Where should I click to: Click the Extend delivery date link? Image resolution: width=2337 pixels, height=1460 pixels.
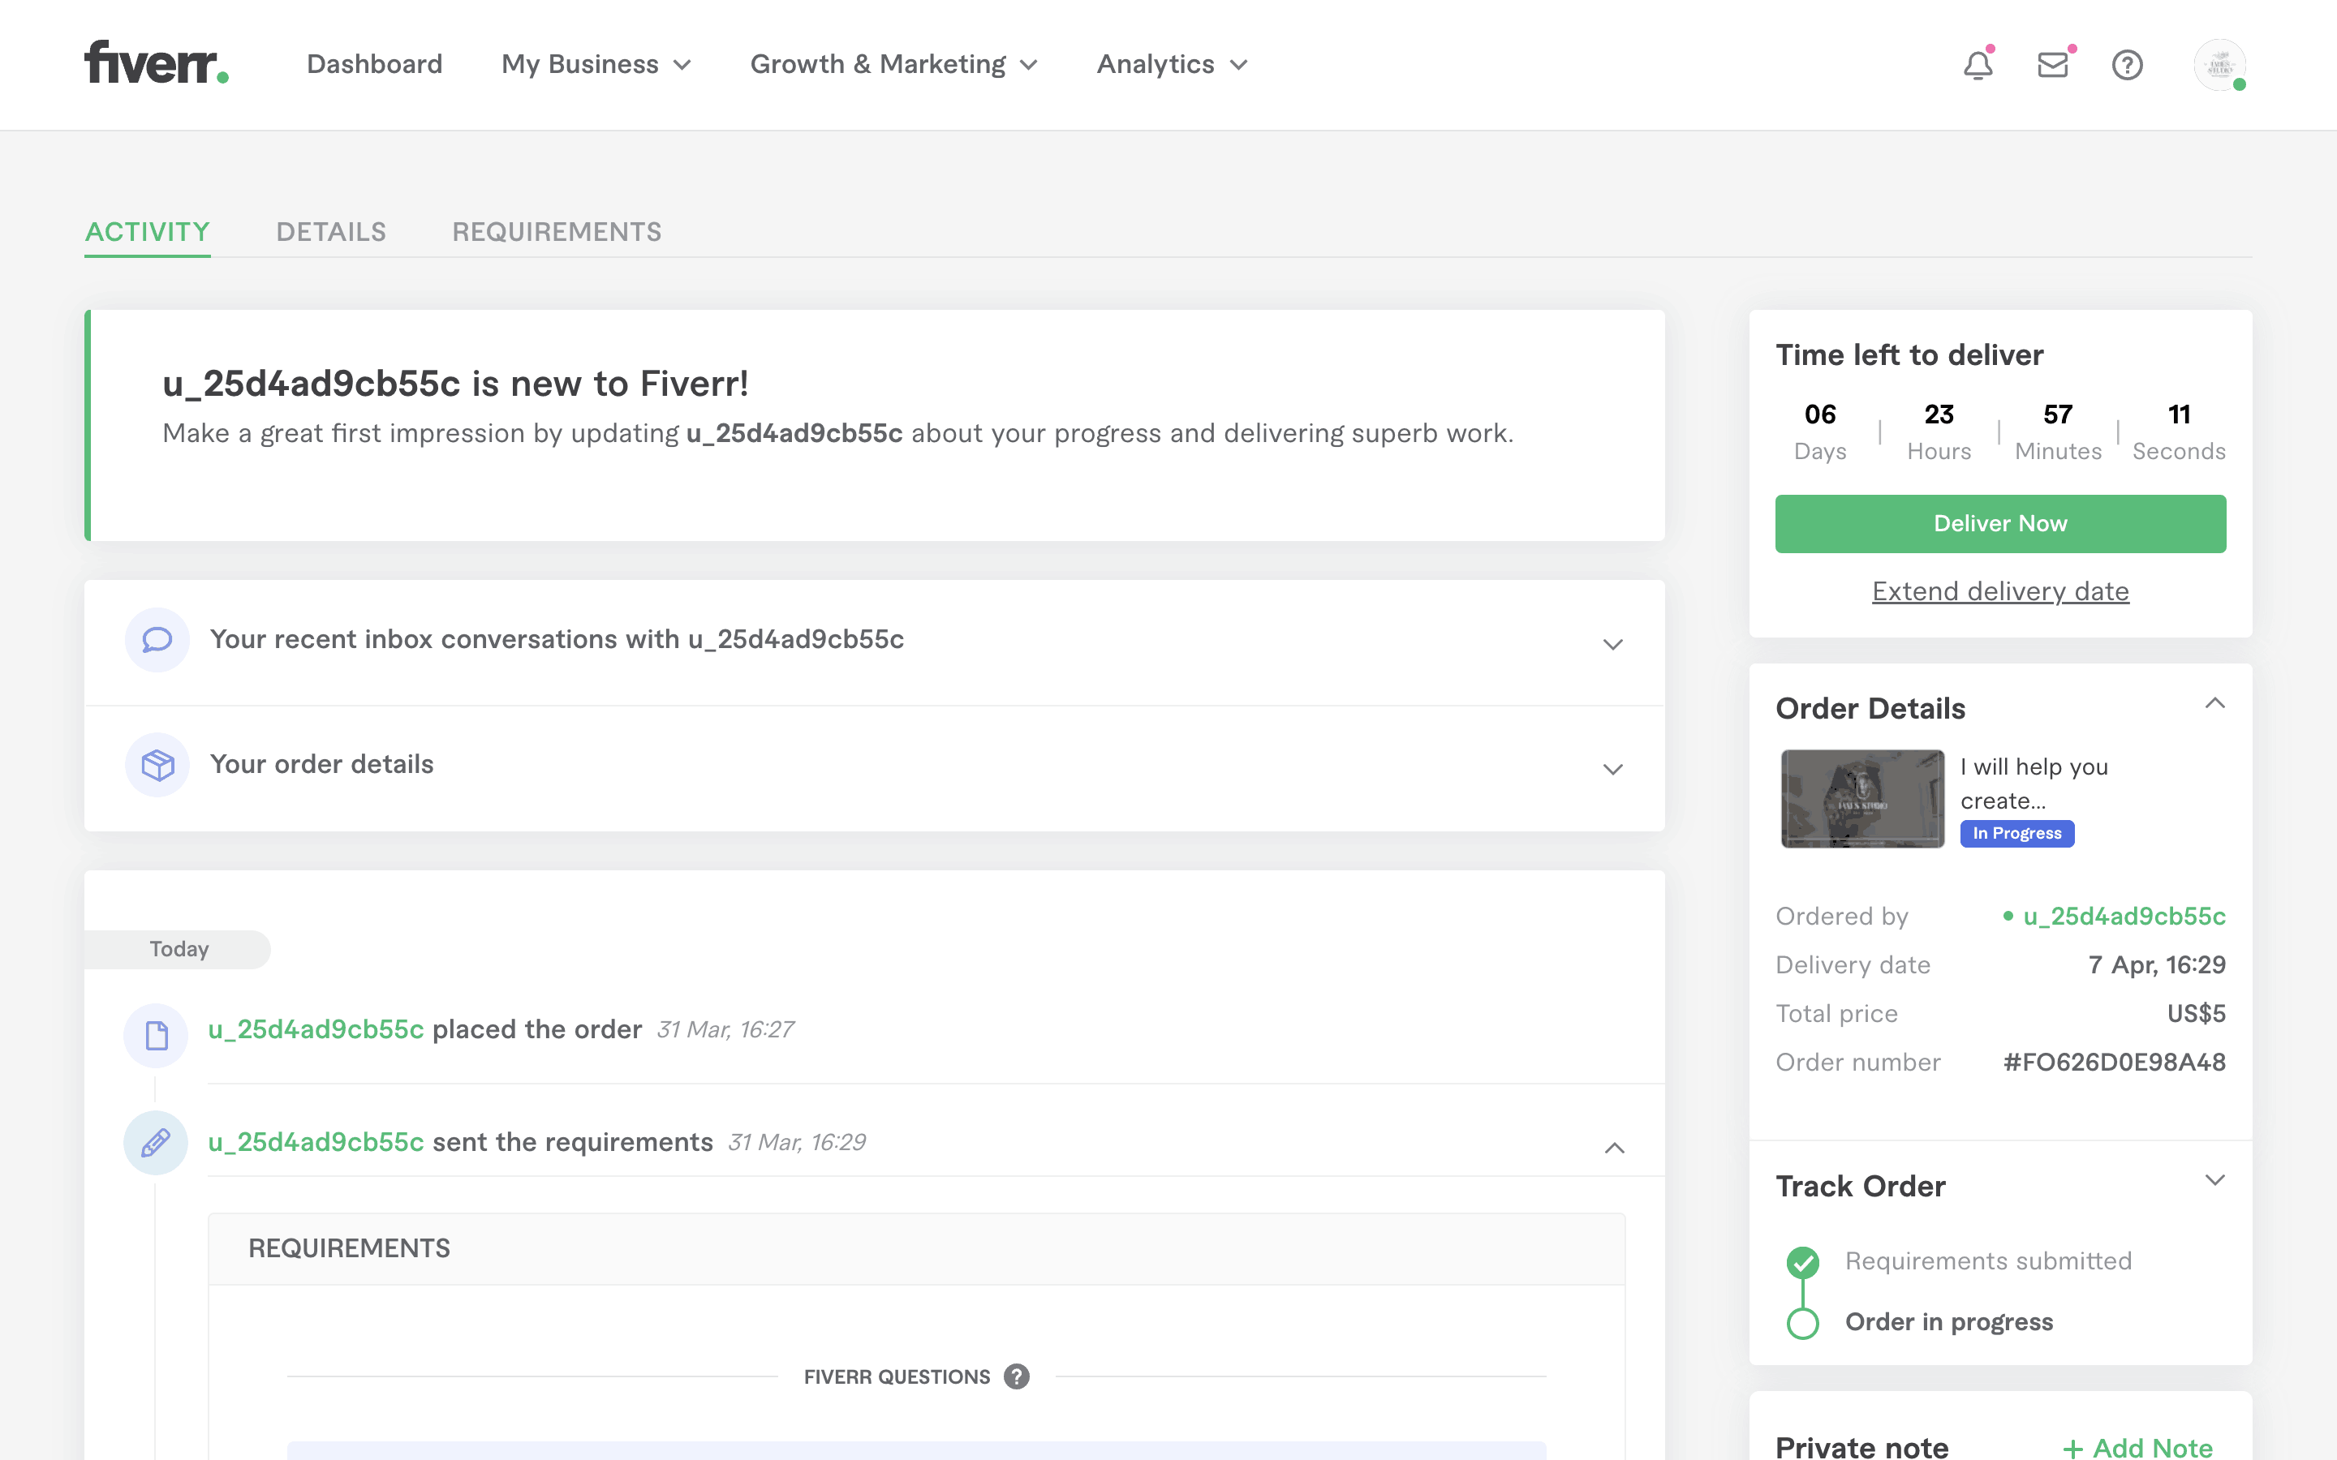pyautogui.click(x=2000, y=591)
